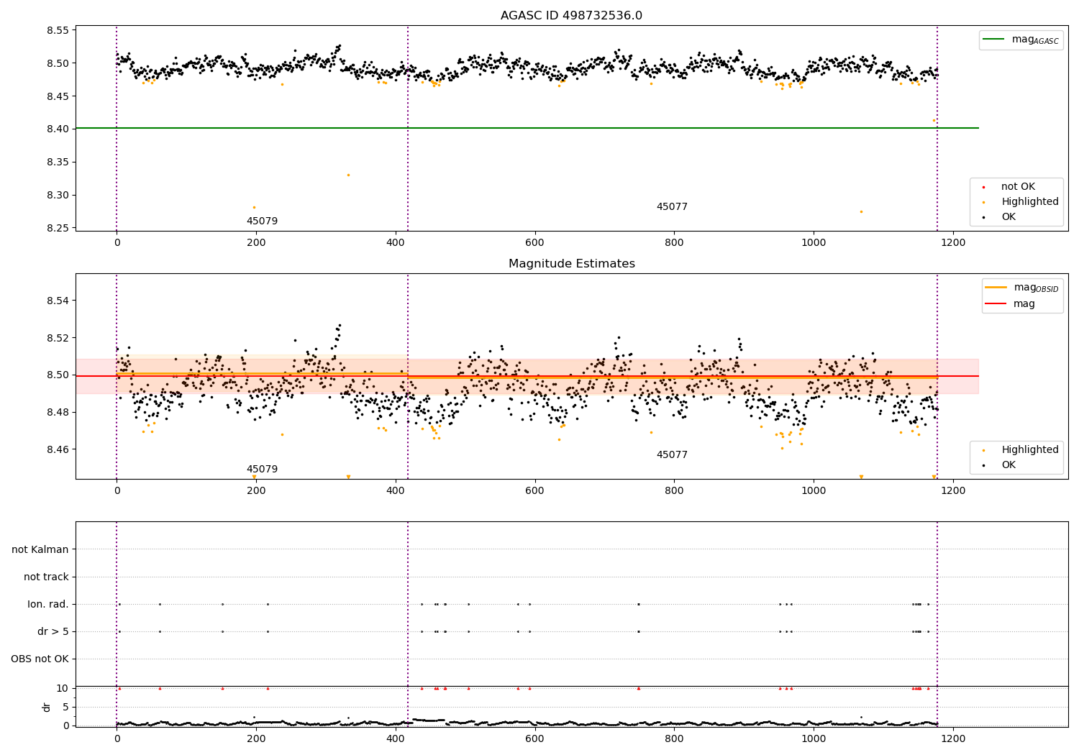Click the '8.54' y-axis tick in middle plot
The width and height of the screenshot is (1079, 755).
tap(58, 301)
